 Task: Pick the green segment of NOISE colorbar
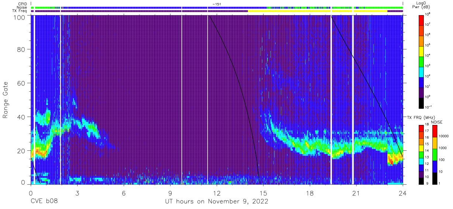coord(435,154)
